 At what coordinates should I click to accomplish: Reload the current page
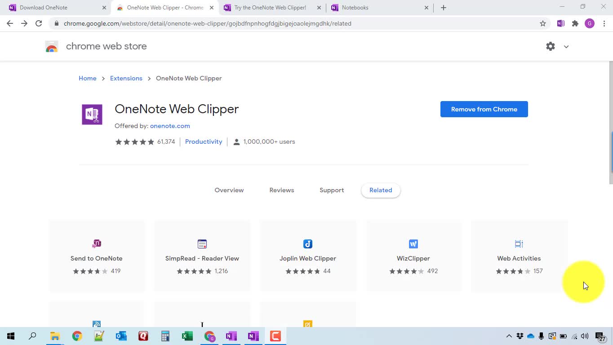click(39, 23)
